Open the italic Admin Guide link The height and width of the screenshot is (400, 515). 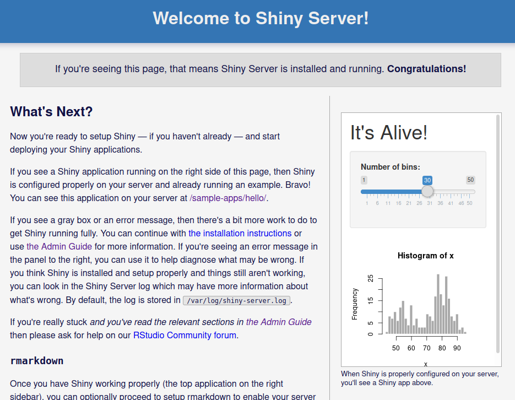[279, 322]
